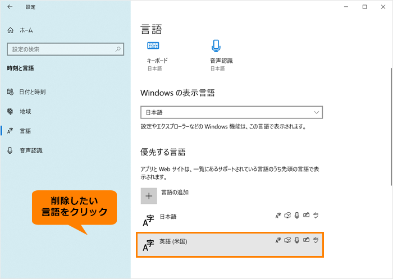
Task: Click the 日本語 text under top 音声認識
Action: 218,68
